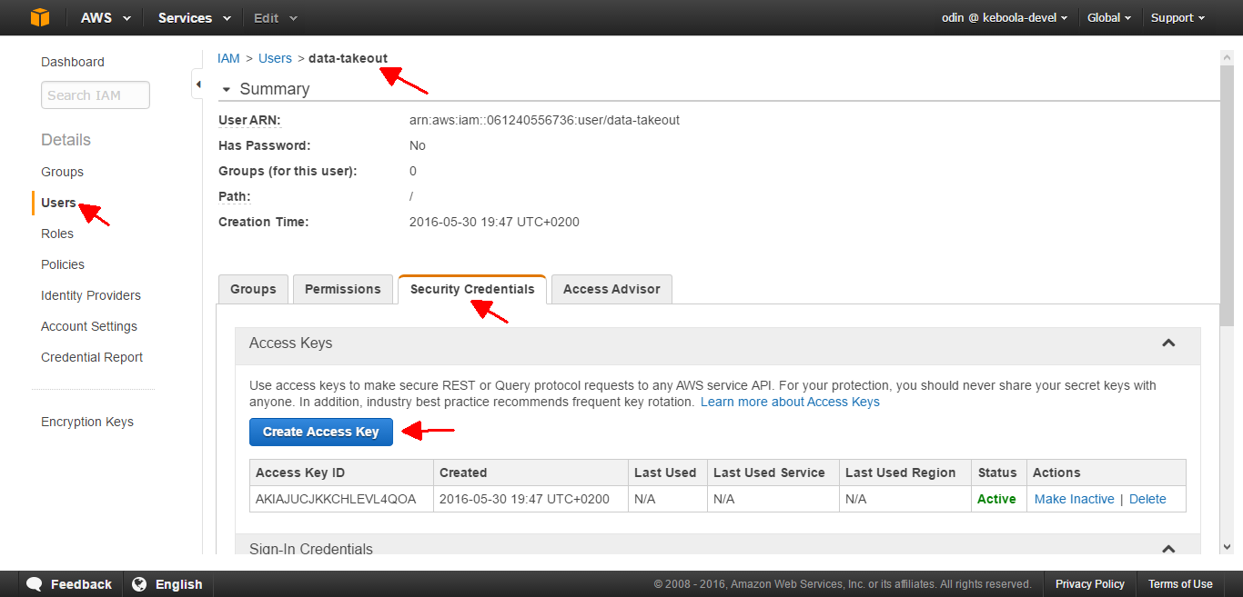Screen dimensions: 1243x597
Task: Click the Status column header
Action: tap(997, 473)
